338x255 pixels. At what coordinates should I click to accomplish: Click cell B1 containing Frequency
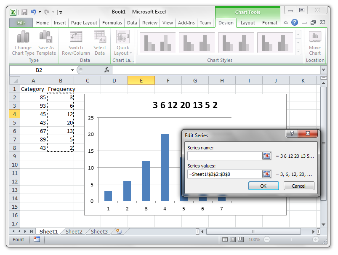(x=61, y=89)
